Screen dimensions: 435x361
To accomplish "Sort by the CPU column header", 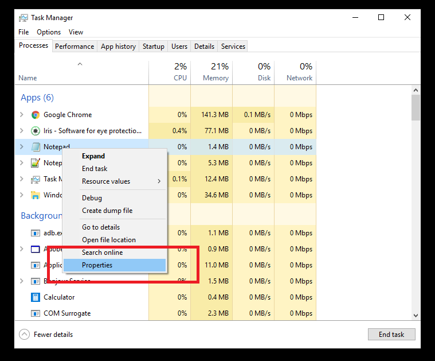I will point(170,72).
